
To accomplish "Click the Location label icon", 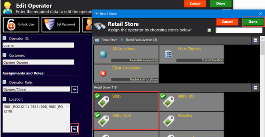I will pyautogui.click(x=4, y=99).
